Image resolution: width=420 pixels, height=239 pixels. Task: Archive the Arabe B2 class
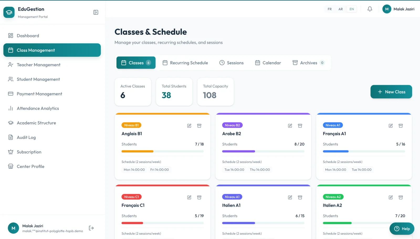(300, 126)
